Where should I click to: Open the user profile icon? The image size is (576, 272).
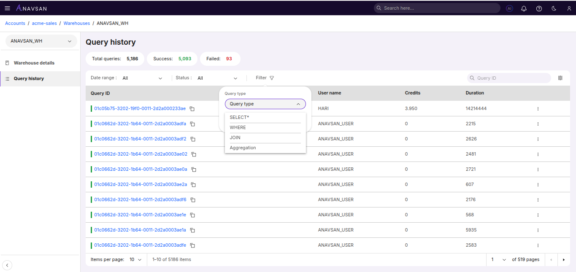click(568, 8)
